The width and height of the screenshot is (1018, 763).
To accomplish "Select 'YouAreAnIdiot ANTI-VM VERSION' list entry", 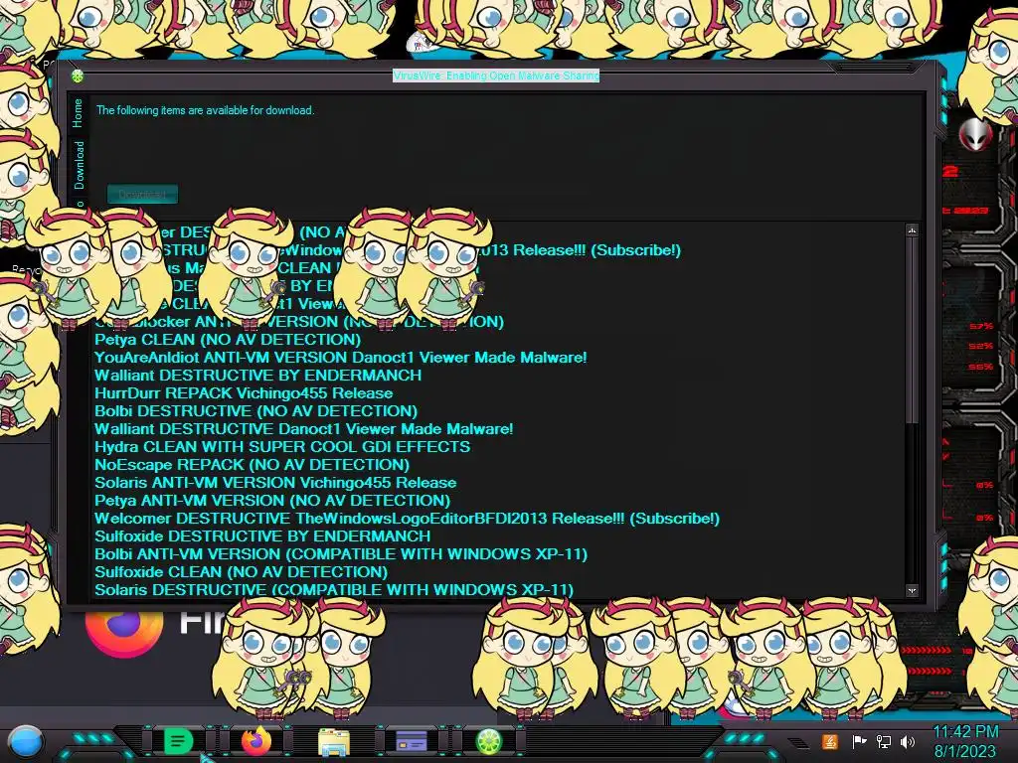I will 341,358.
